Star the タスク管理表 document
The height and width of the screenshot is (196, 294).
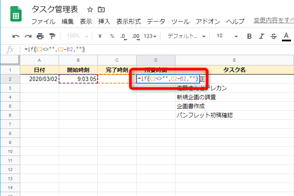pos(90,9)
